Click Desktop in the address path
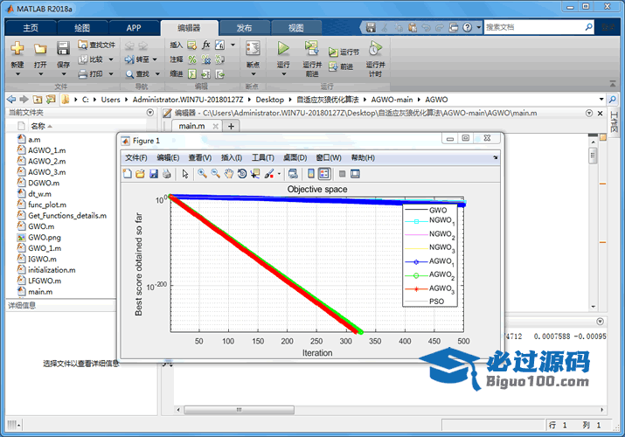625x437 pixels. 270,100
